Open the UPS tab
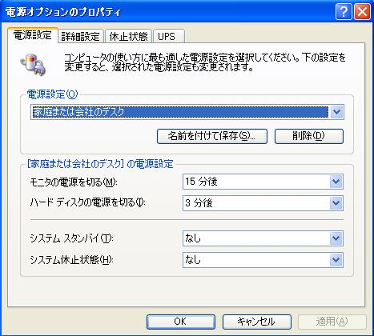The width and height of the screenshot is (374, 336). [169, 36]
